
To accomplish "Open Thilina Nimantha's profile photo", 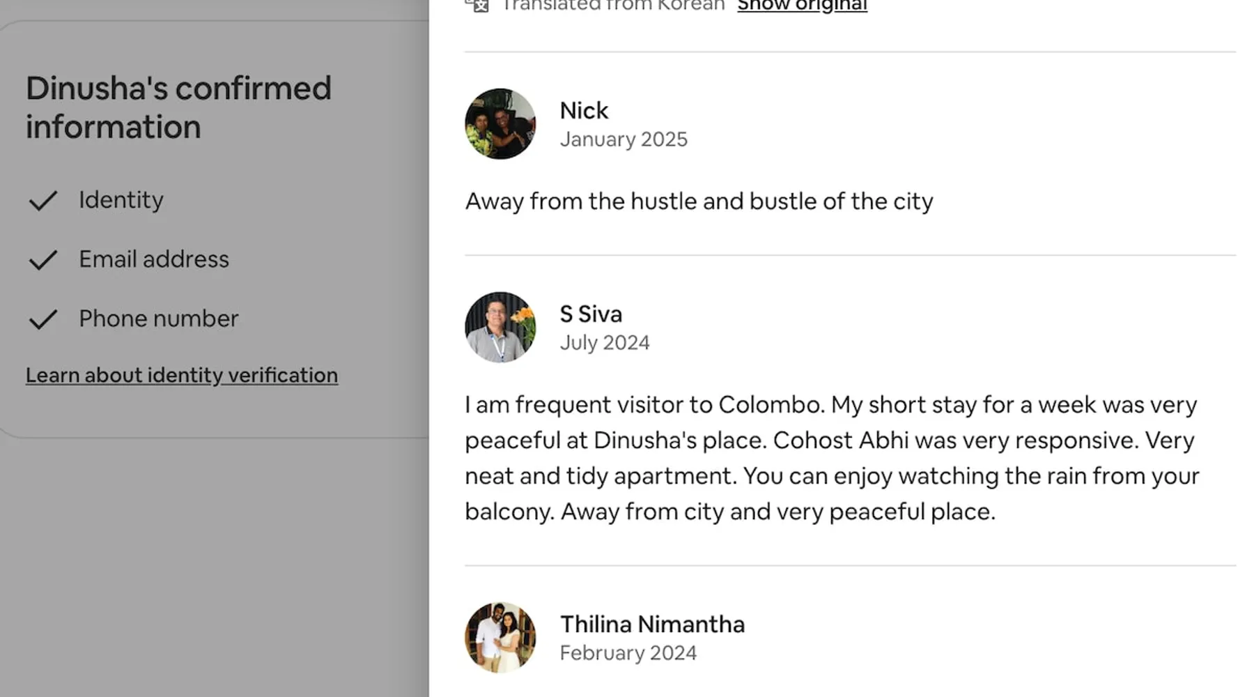I will (500, 638).
